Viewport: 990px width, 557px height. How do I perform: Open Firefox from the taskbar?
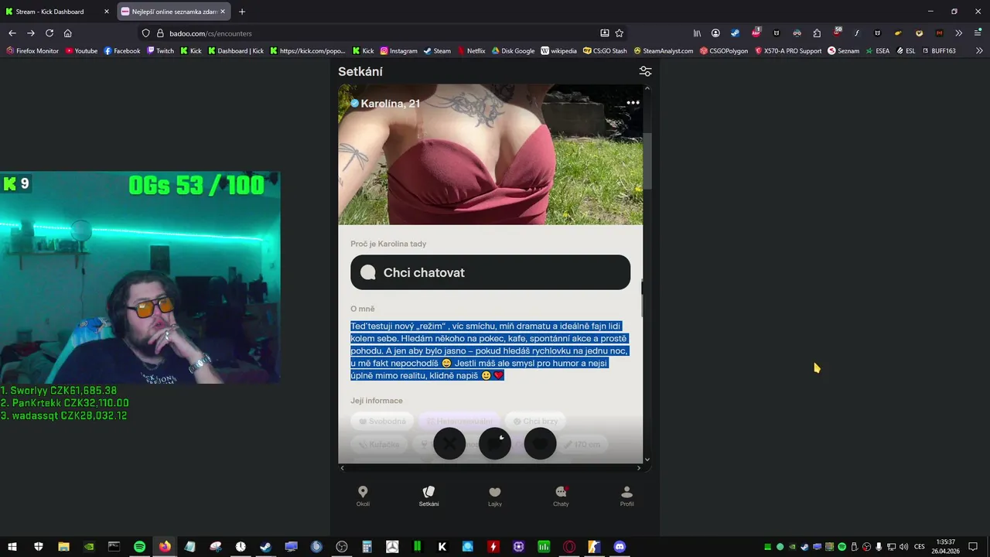point(165,547)
